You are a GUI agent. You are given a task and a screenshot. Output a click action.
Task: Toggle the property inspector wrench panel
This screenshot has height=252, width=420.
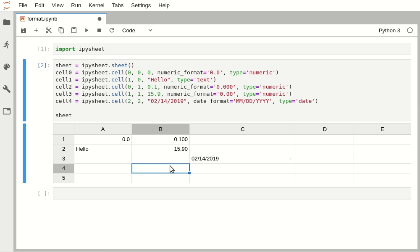pyautogui.click(x=7, y=89)
